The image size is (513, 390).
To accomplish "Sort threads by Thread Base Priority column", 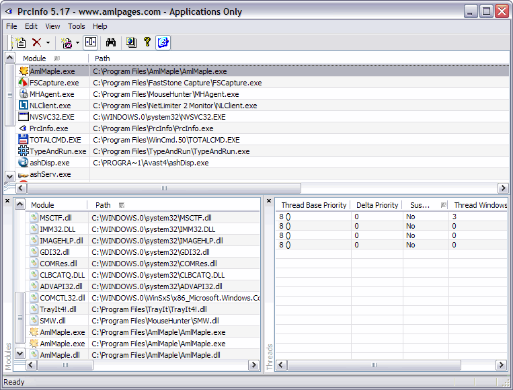I will pos(313,205).
